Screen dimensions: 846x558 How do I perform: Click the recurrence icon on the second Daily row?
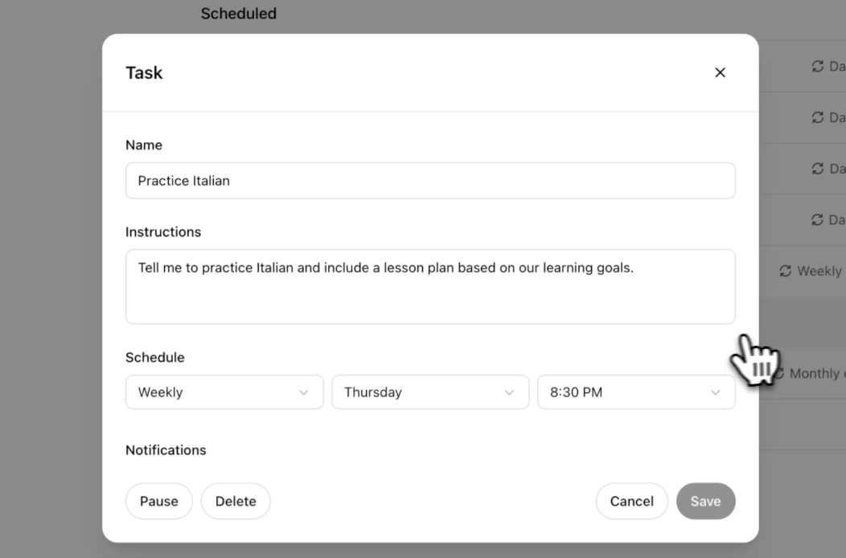tap(817, 117)
